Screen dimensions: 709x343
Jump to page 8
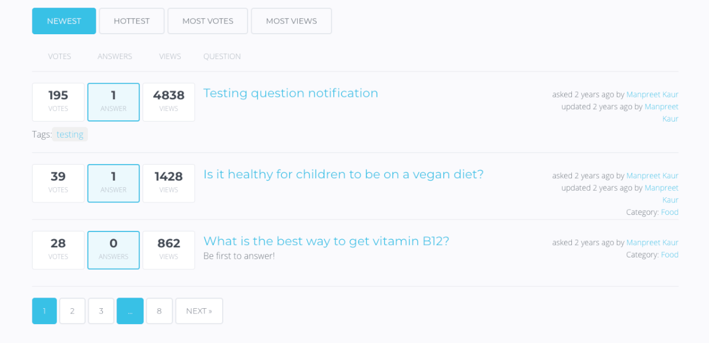pyautogui.click(x=159, y=311)
